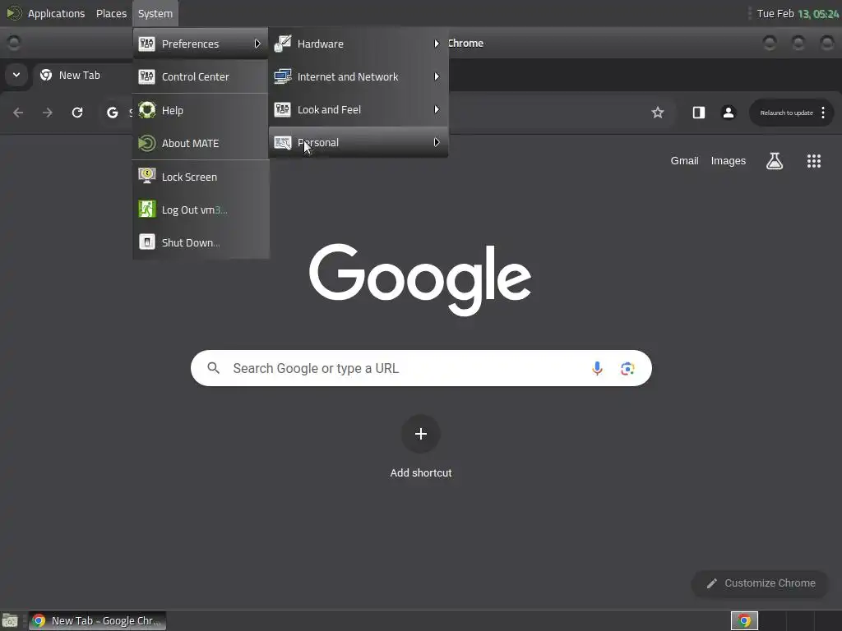Open Chrome three-dot menu

click(823, 113)
